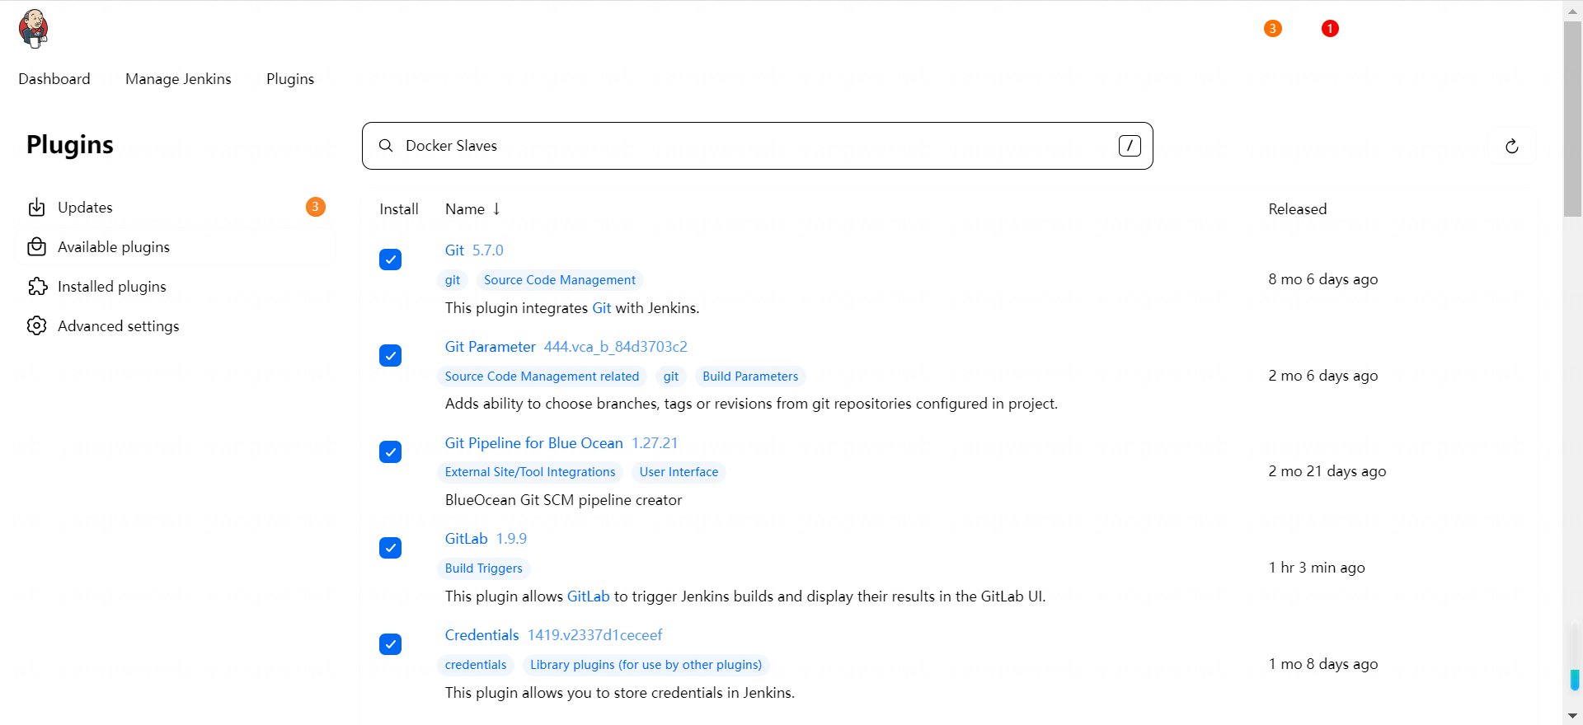Viewport: 1583px width, 725px height.
Task: Uncheck the Git Parameter install checkbox
Action: tap(390, 356)
